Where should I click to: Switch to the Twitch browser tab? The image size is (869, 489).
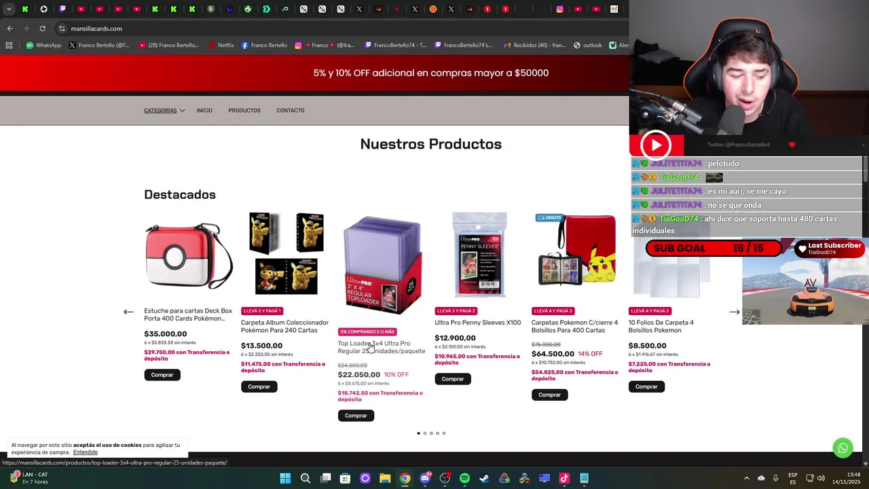[x=62, y=9]
